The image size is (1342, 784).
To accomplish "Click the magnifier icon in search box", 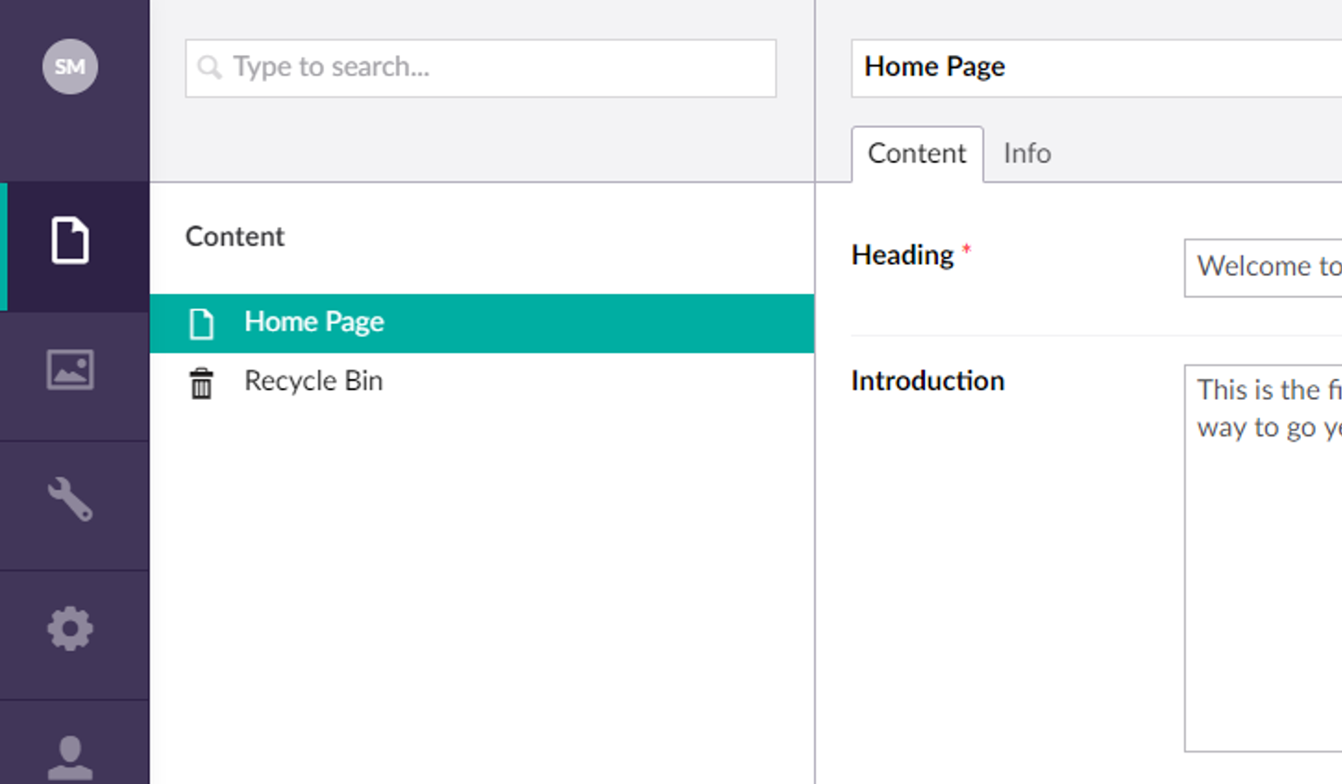I will point(209,67).
